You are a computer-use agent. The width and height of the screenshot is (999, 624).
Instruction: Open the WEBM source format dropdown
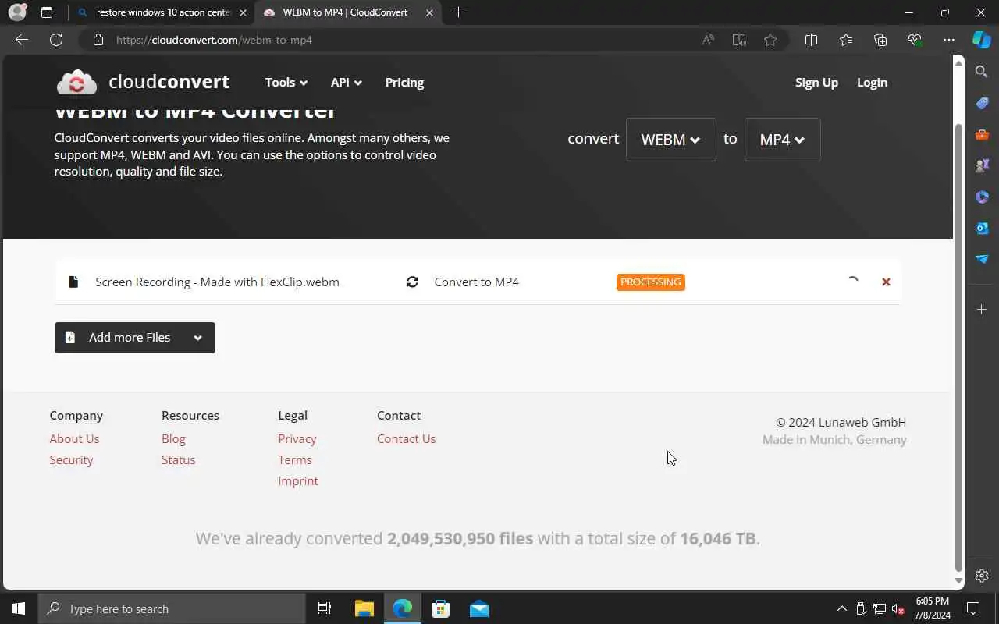[670, 140]
